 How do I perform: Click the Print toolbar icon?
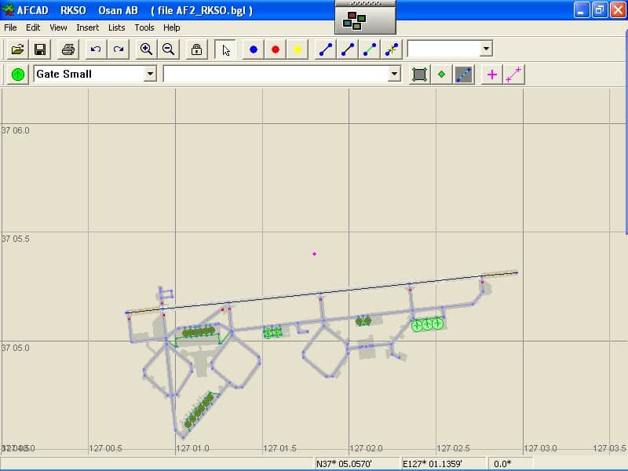68,49
